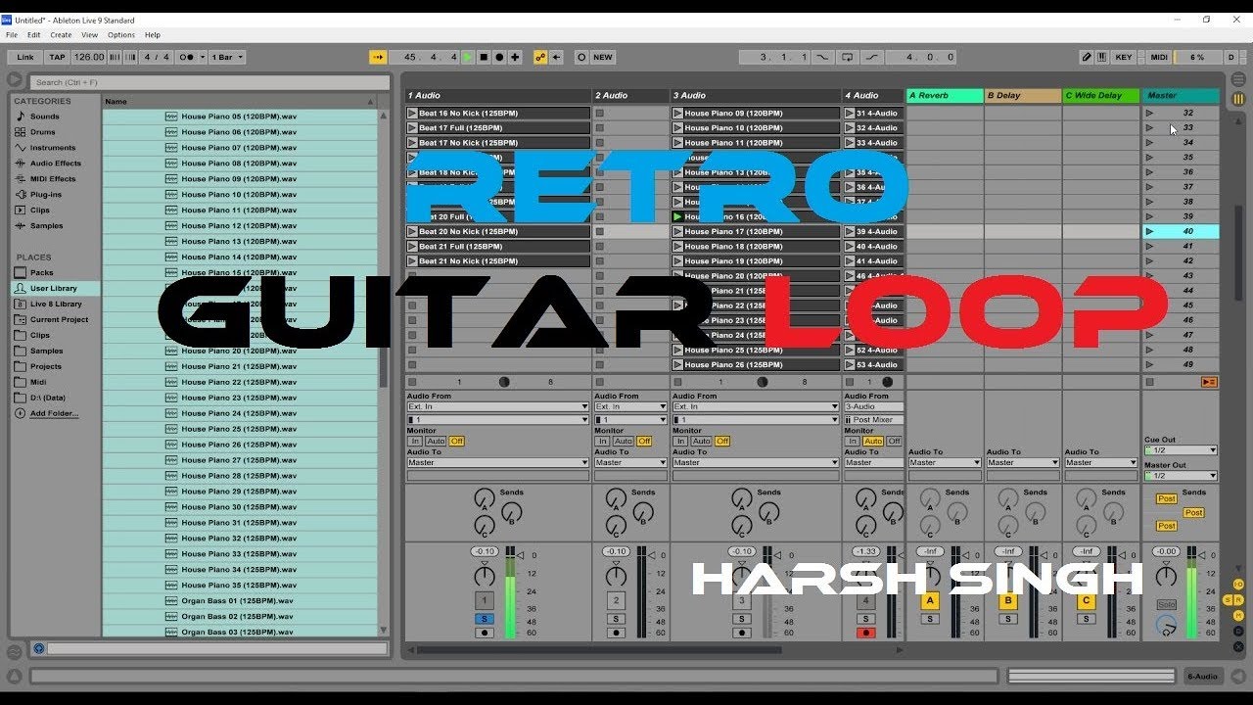Toggle Track 1 activator button
The image size is (1253, 705).
(x=484, y=600)
